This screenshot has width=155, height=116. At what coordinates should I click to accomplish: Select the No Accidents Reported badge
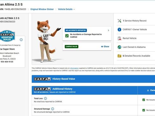76,30
